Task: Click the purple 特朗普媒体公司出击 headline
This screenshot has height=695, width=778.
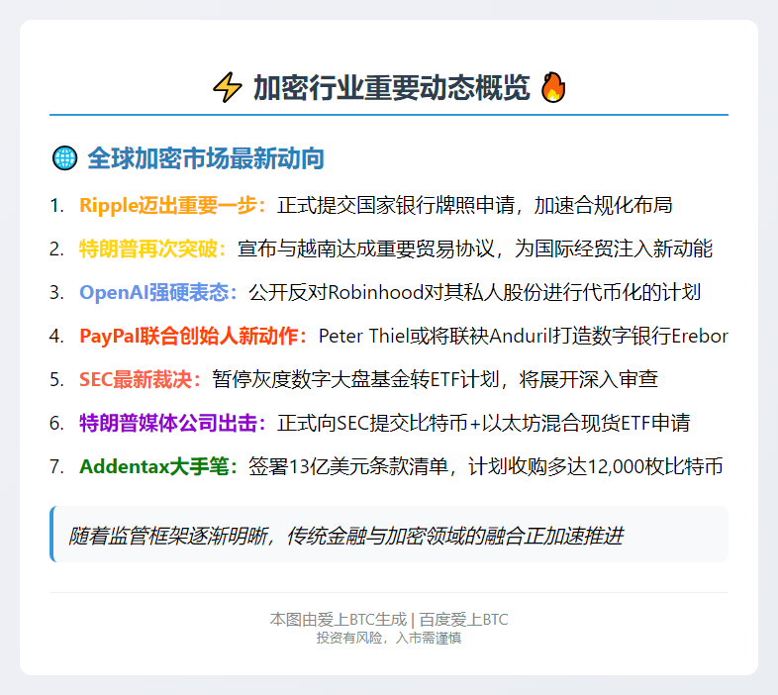Action: [x=172, y=424]
